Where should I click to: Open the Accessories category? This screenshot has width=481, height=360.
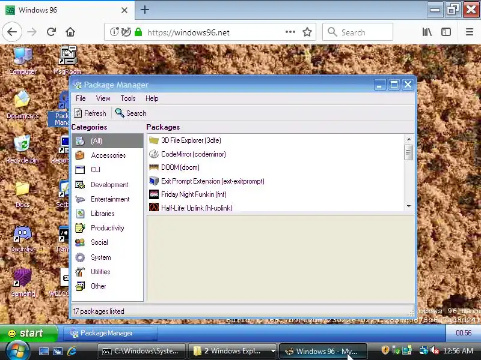coord(108,155)
